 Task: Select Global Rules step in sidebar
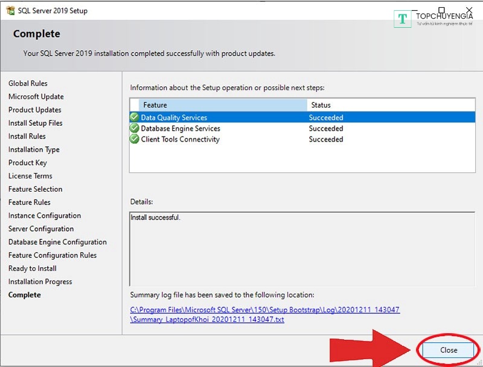pyautogui.click(x=28, y=83)
